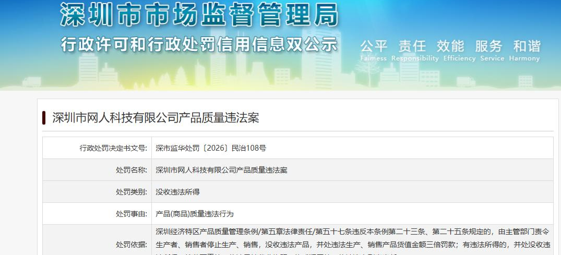The height and width of the screenshot is (255, 561).
Task: Click the 服务 slogan word in banner
Action: tap(489, 46)
